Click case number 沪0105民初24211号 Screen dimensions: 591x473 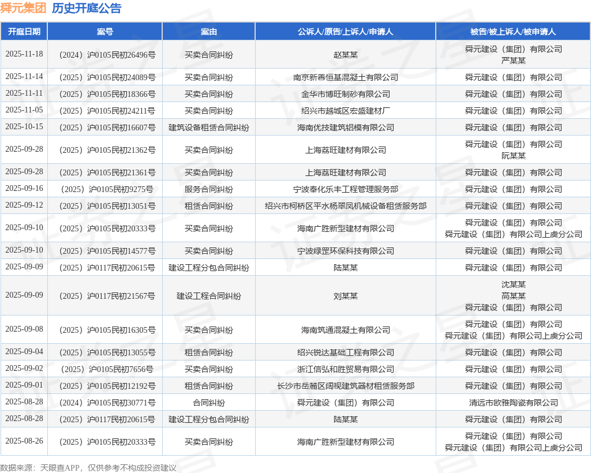pos(121,111)
